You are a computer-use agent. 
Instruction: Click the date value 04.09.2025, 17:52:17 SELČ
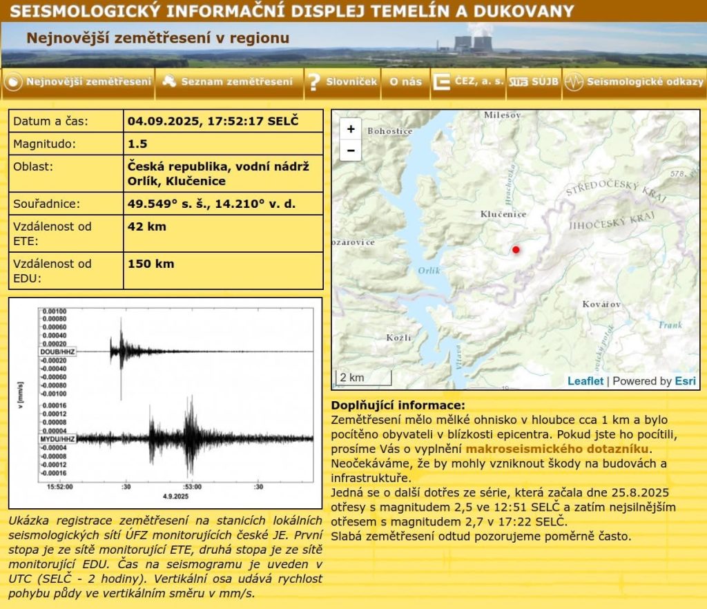point(213,122)
